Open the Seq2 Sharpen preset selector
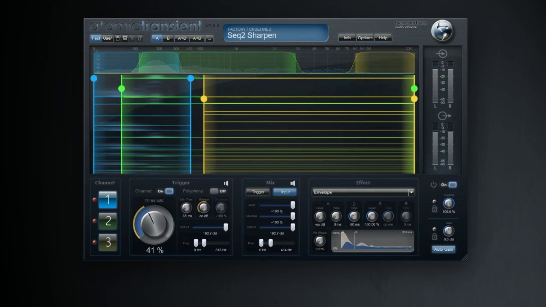 coord(276,33)
